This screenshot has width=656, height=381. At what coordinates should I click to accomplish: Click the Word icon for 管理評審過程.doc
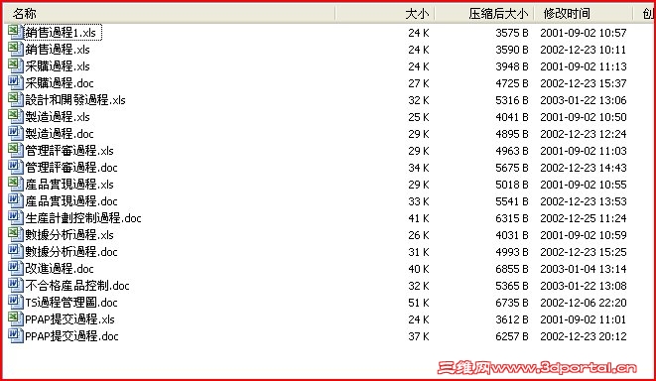16,167
